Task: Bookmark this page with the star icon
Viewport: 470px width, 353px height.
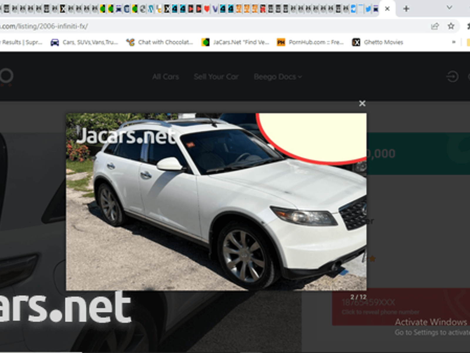Action: coord(451,26)
